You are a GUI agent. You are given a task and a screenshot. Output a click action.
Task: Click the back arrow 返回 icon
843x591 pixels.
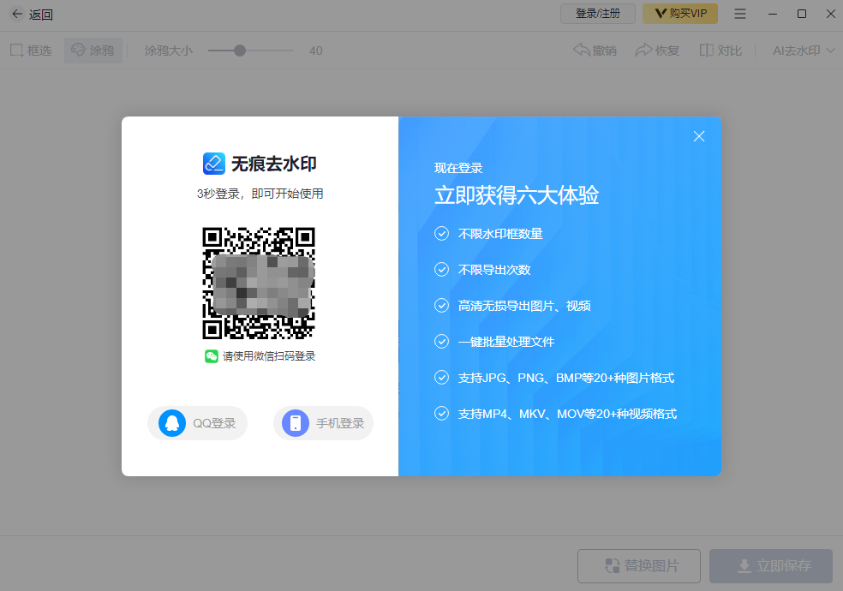tap(17, 14)
